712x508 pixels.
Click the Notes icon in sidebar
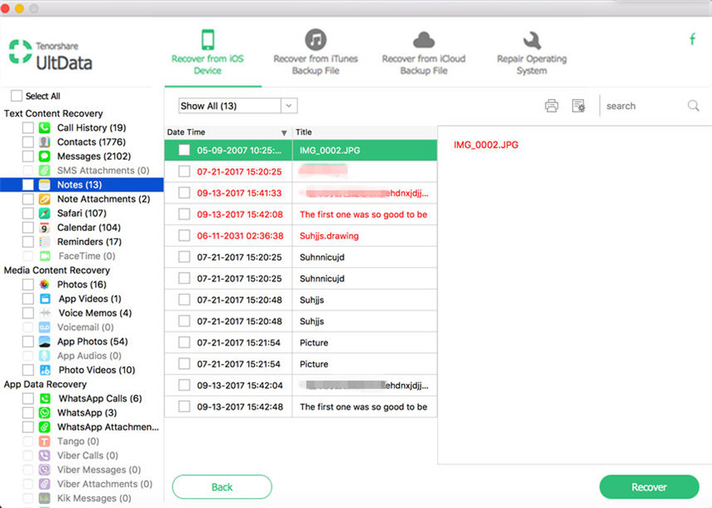(44, 185)
